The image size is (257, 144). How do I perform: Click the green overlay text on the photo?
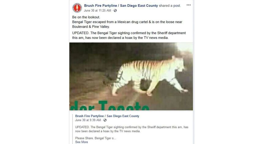110,106
